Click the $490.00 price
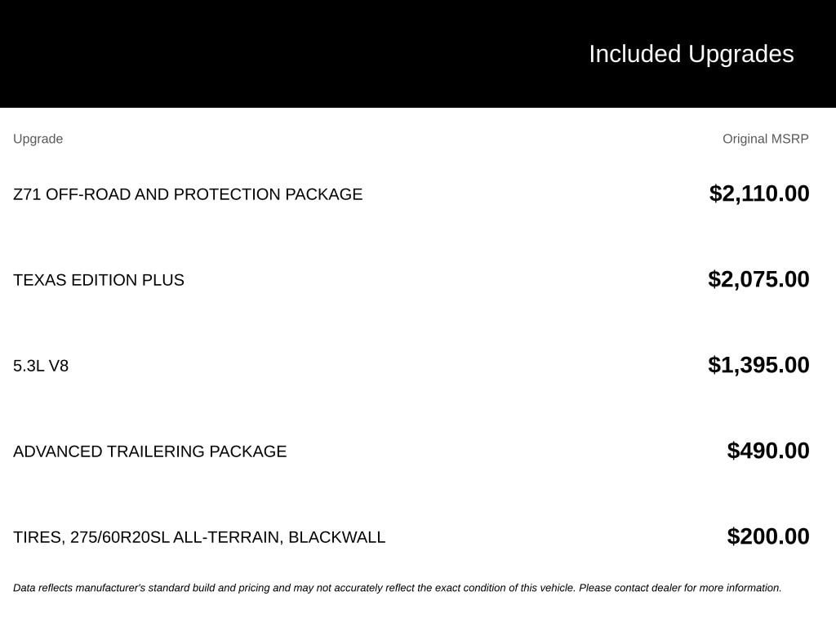The height and width of the screenshot is (627, 836). tap(767, 451)
